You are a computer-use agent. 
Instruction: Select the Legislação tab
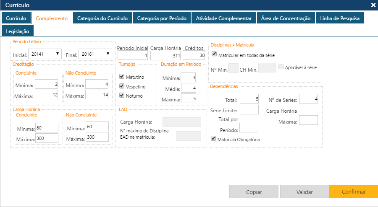(18, 31)
